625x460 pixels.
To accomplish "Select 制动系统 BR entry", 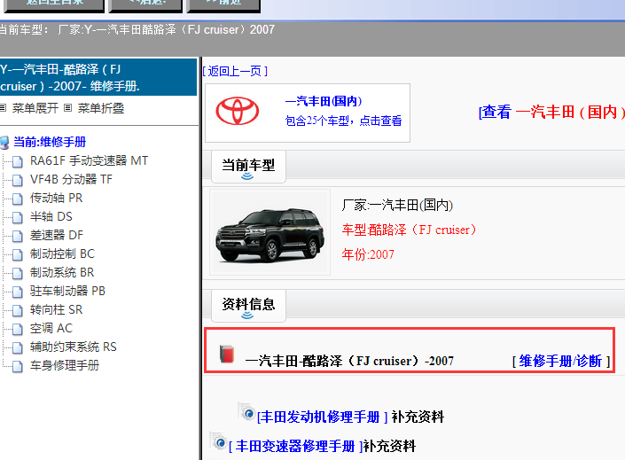I will [x=62, y=272].
